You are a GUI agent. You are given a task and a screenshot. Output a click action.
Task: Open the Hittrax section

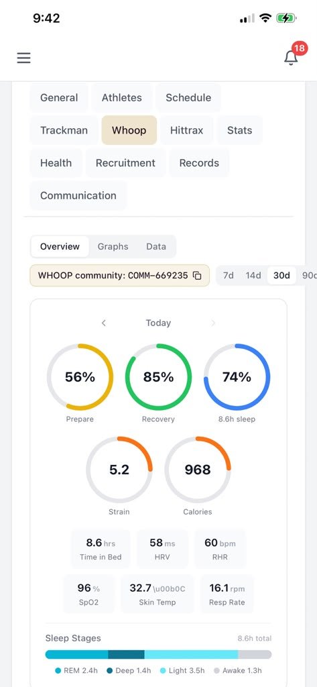tap(186, 130)
